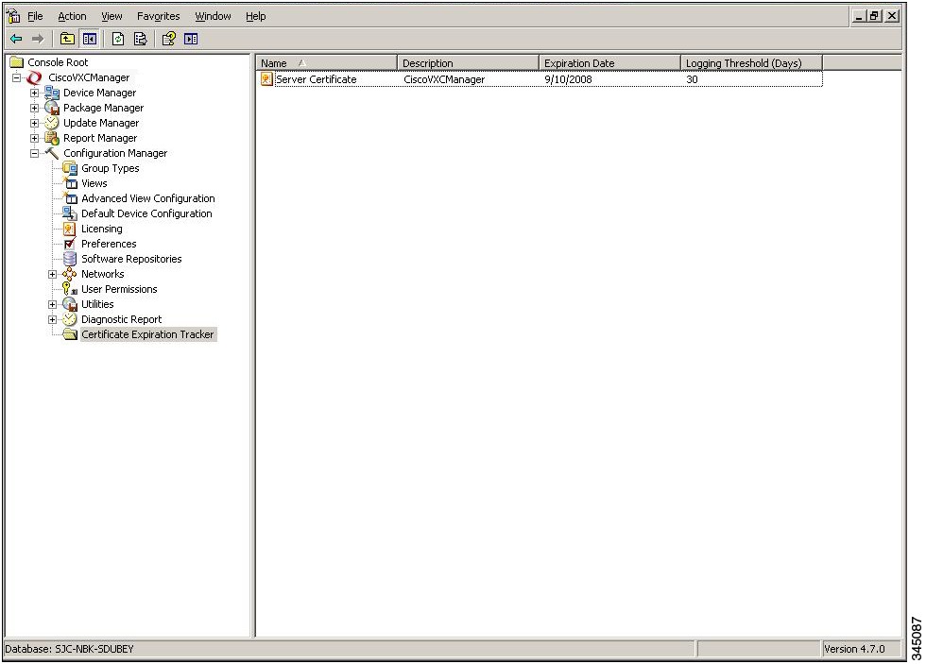The height and width of the screenshot is (664, 926).
Task: Click the Default Device Configuration icon
Action: [70, 213]
